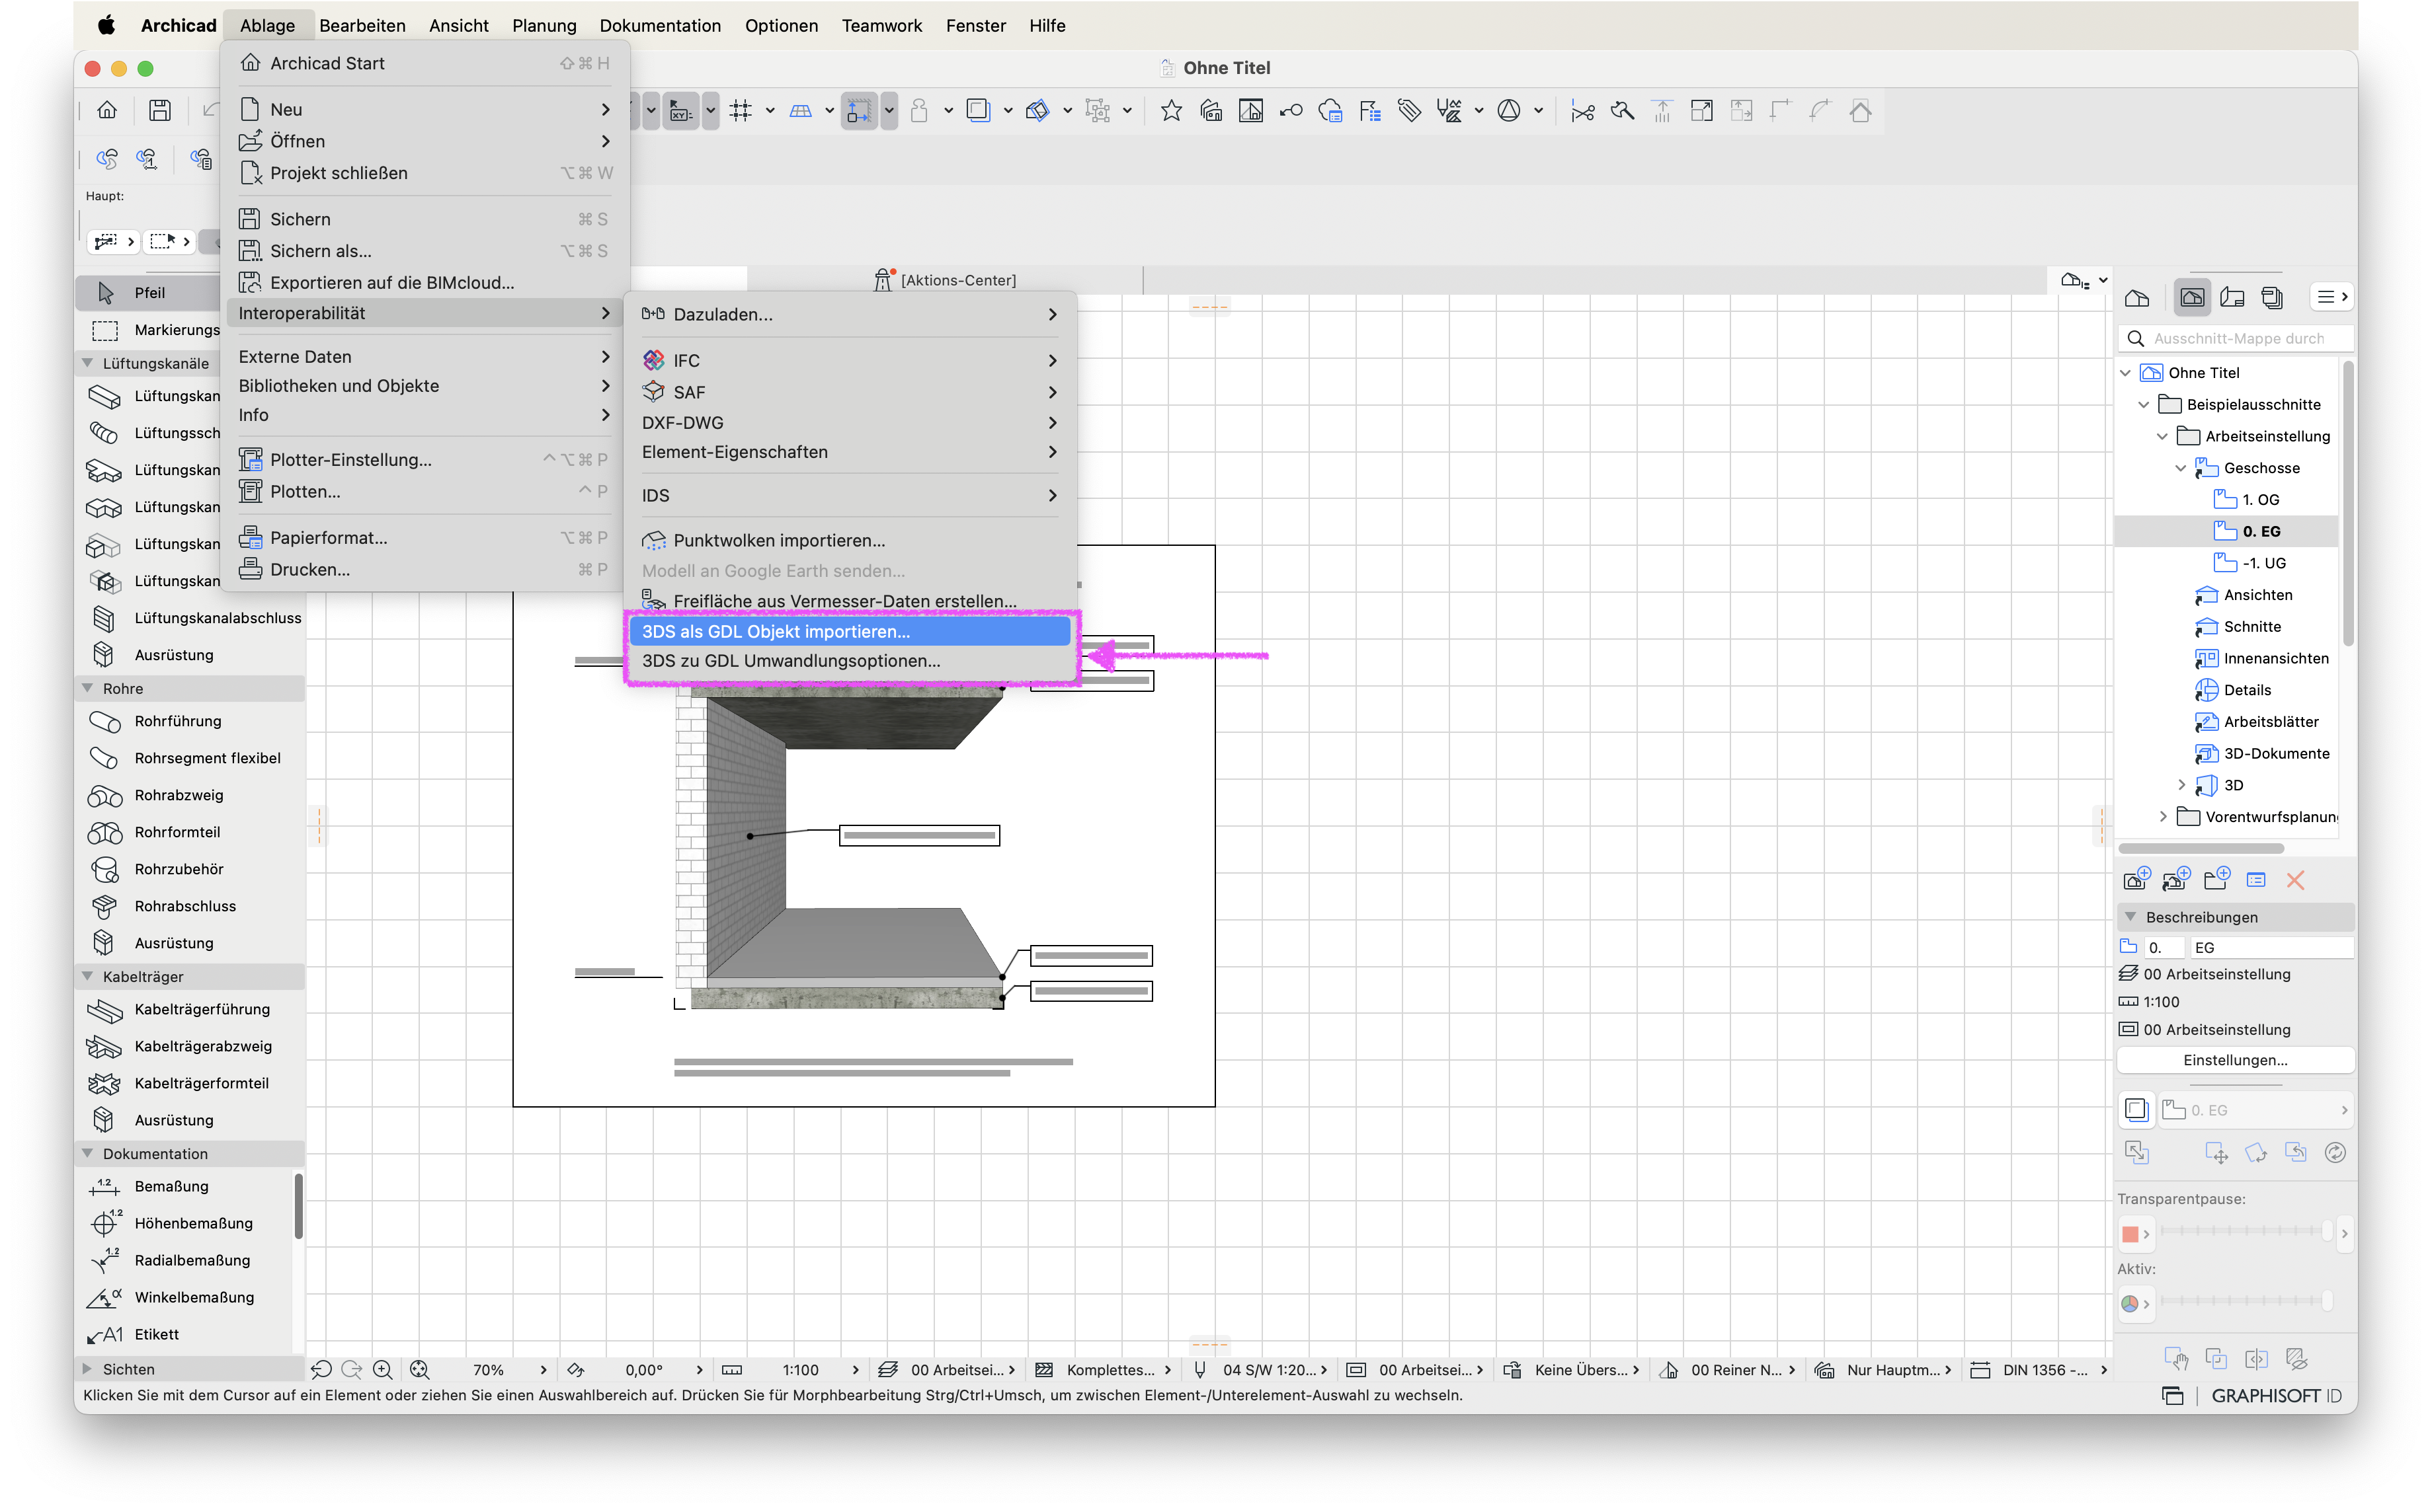This screenshot has height=1512, width=2432.
Task: Collapse the Lüftungskanäle toolbox section
Action: [88, 363]
